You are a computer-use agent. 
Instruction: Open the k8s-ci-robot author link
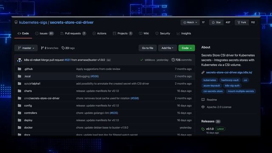tap(32, 60)
